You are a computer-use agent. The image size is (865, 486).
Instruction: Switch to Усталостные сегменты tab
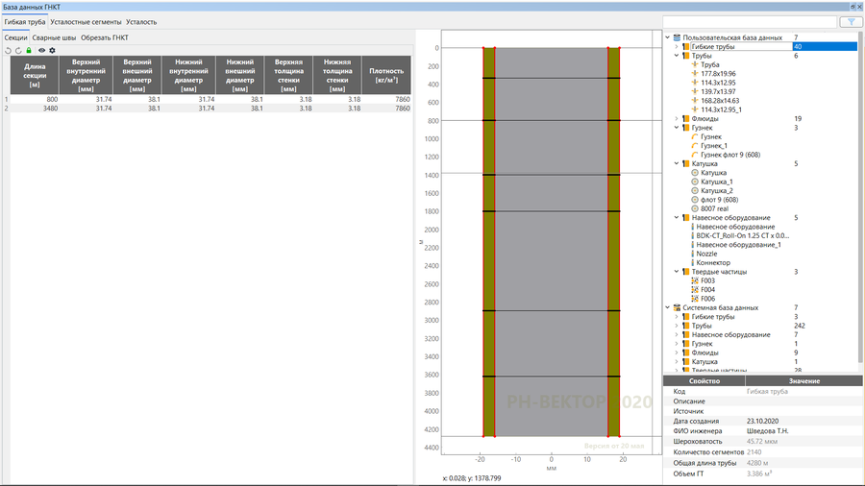pyautogui.click(x=86, y=21)
